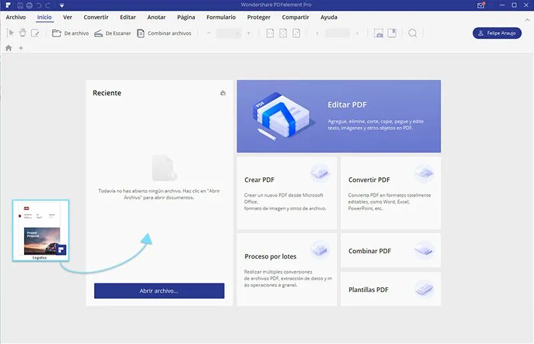
Task: Open the Anotar tab
Action: [156, 17]
